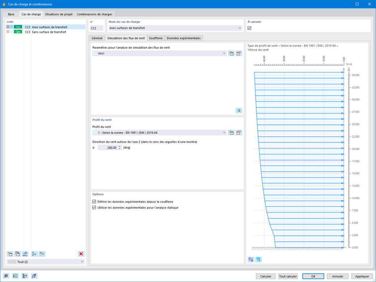Select the 'Cas de charge' tab
Screen dimensions: 376x282
click(31, 14)
